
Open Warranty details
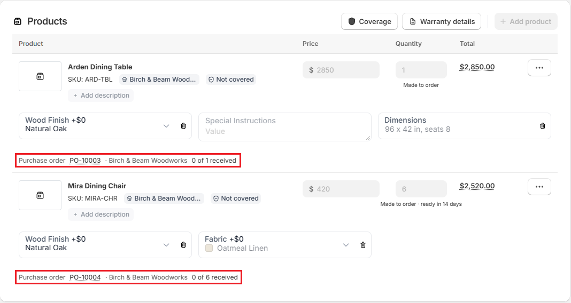tap(442, 21)
